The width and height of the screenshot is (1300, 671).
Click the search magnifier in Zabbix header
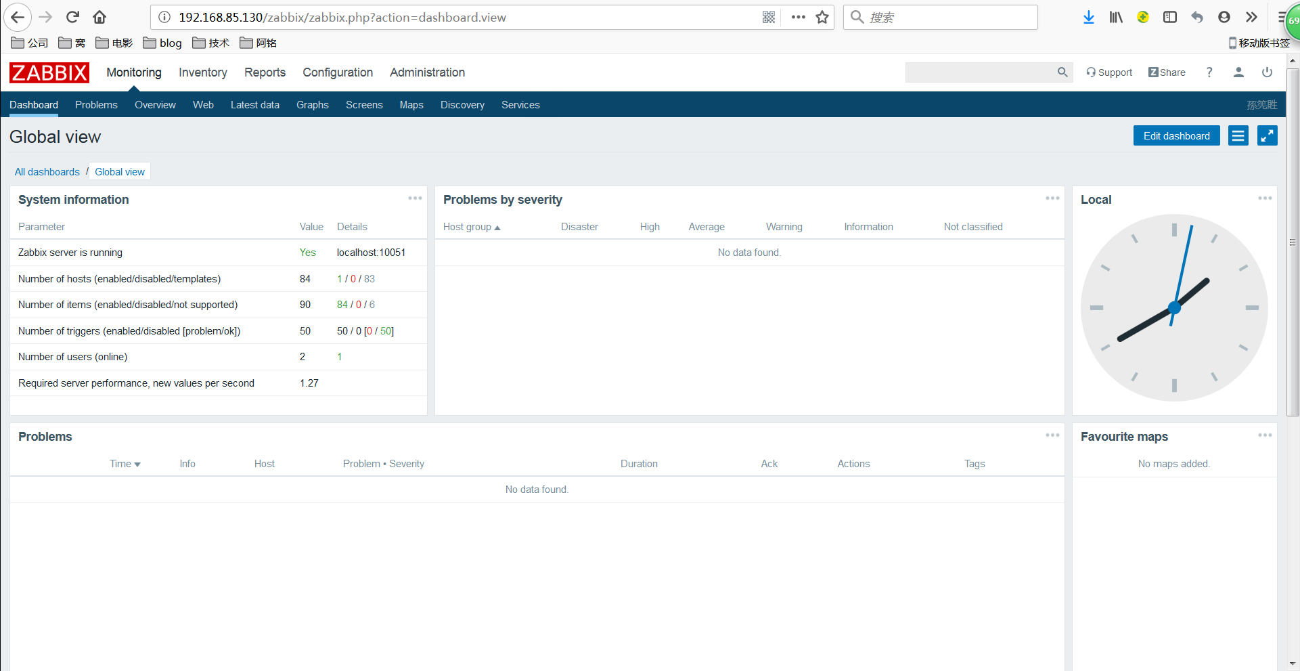coord(1062,72)
